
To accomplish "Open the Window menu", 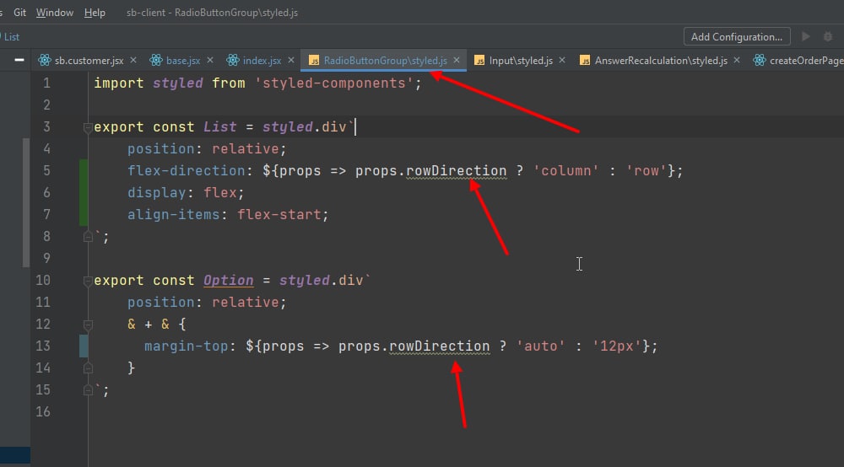I will click(x=54, y=13).
